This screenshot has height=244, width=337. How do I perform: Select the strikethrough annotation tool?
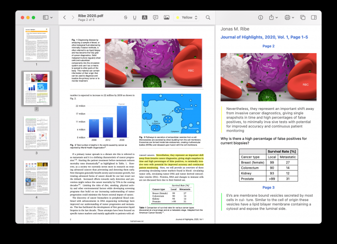coord(126,18)
